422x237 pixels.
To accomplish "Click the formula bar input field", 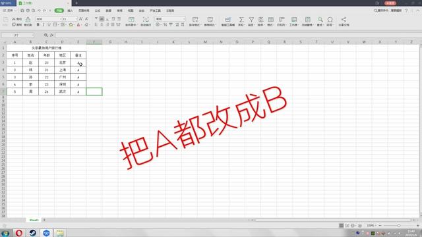I will (x=238, y=35).
